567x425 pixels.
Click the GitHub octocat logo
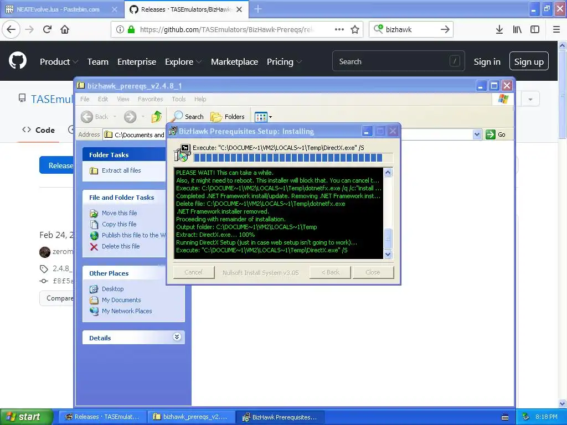(x=18, y=61)
